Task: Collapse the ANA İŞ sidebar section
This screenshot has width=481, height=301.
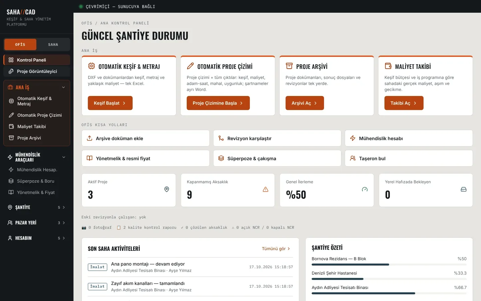Action: (x=63, y=87)
